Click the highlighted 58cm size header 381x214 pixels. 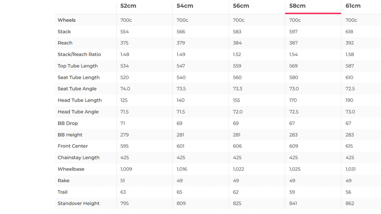297,6
